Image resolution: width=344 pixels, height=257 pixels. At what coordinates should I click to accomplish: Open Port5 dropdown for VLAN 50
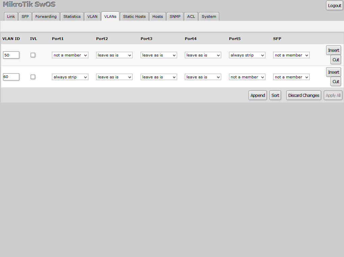247,55
